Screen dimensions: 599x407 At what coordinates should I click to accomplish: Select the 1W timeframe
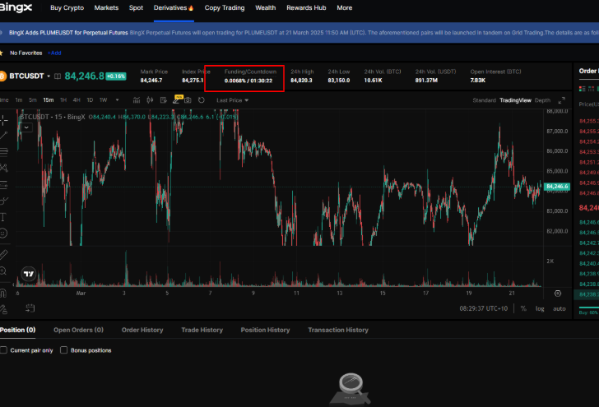(x=103, y=100)
